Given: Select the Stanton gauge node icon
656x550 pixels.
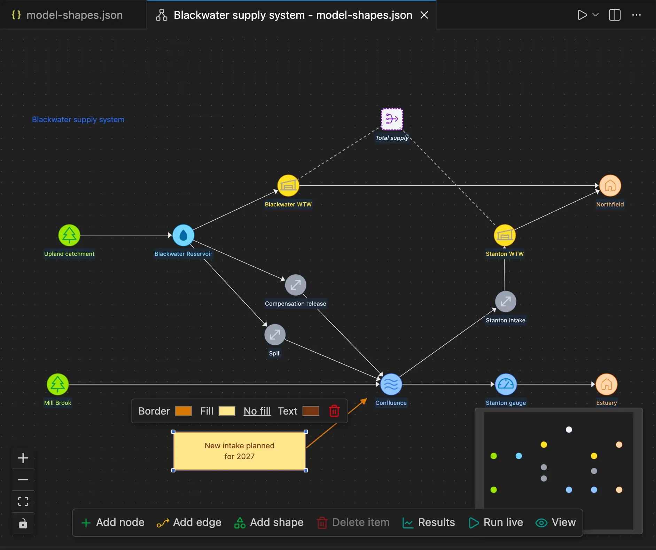Looking at the screenshot, I should (506, 384).
